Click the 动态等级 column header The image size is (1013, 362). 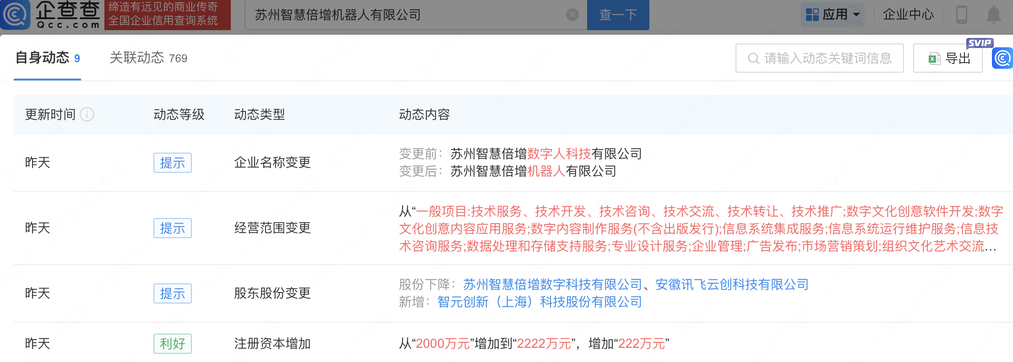(179, 114)
